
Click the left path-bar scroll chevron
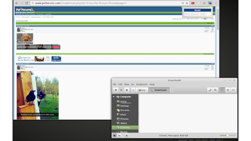(133, 90)
